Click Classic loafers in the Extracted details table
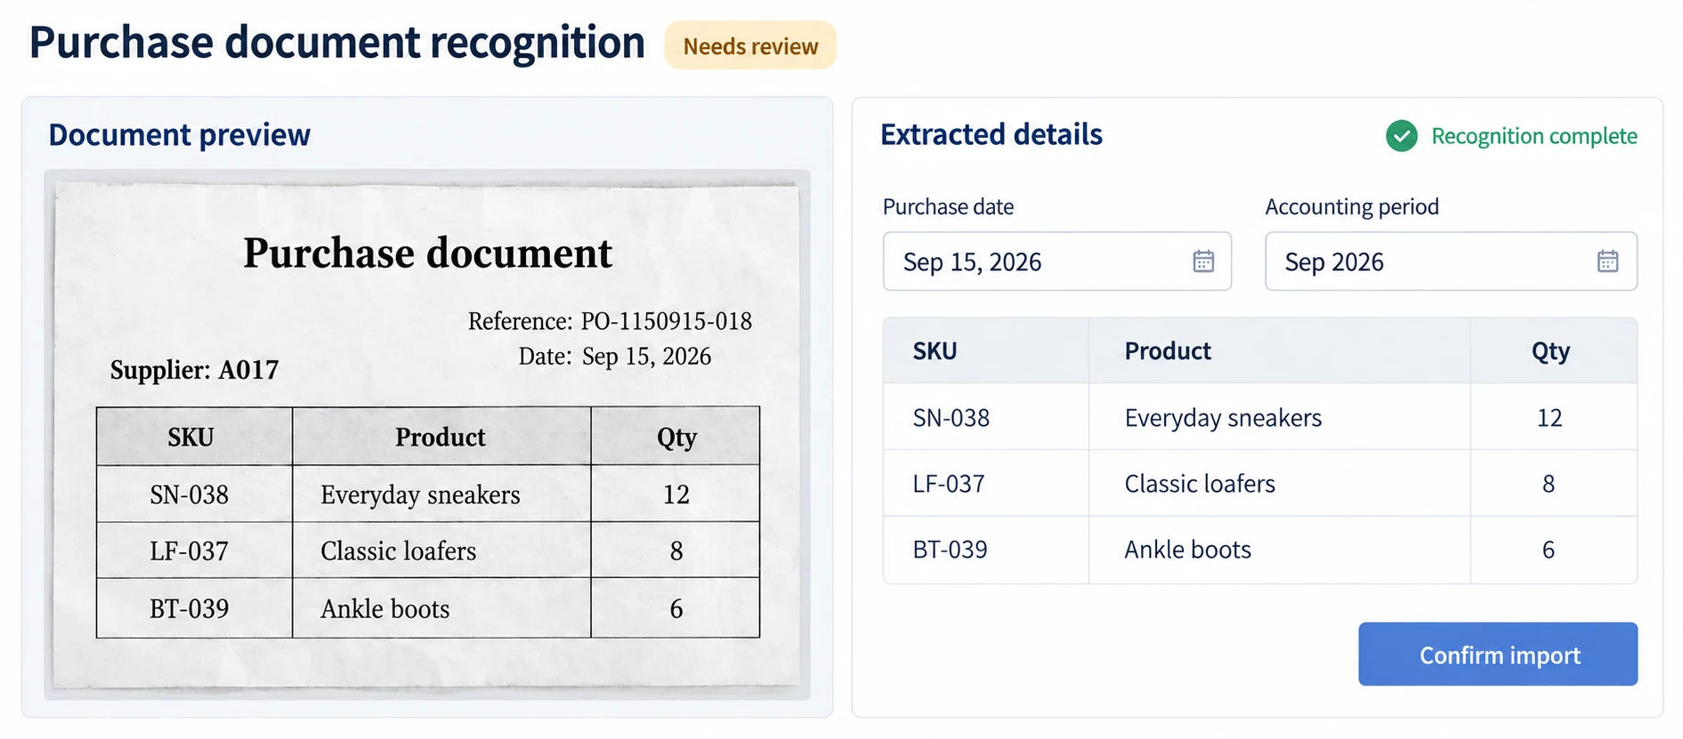The image size is (1683, 739). point(1200,484)
